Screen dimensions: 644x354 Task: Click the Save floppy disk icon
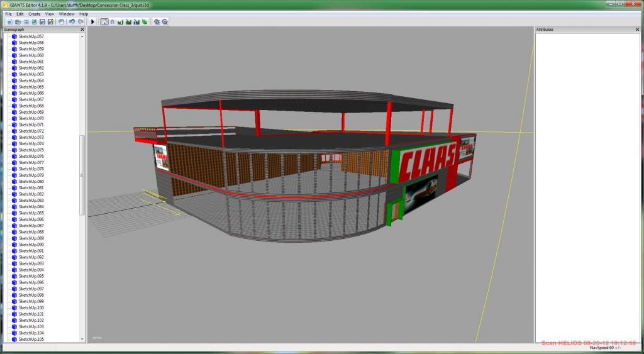pyautogui.click(x=42, y=22)
